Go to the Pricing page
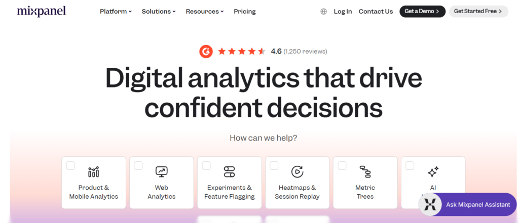This screenshot has height=223, width=519. pos(245,11)
